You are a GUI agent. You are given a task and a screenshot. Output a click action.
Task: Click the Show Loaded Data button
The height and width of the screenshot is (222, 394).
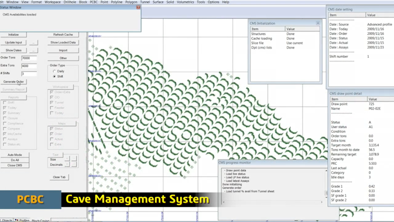tap(63, 42)
